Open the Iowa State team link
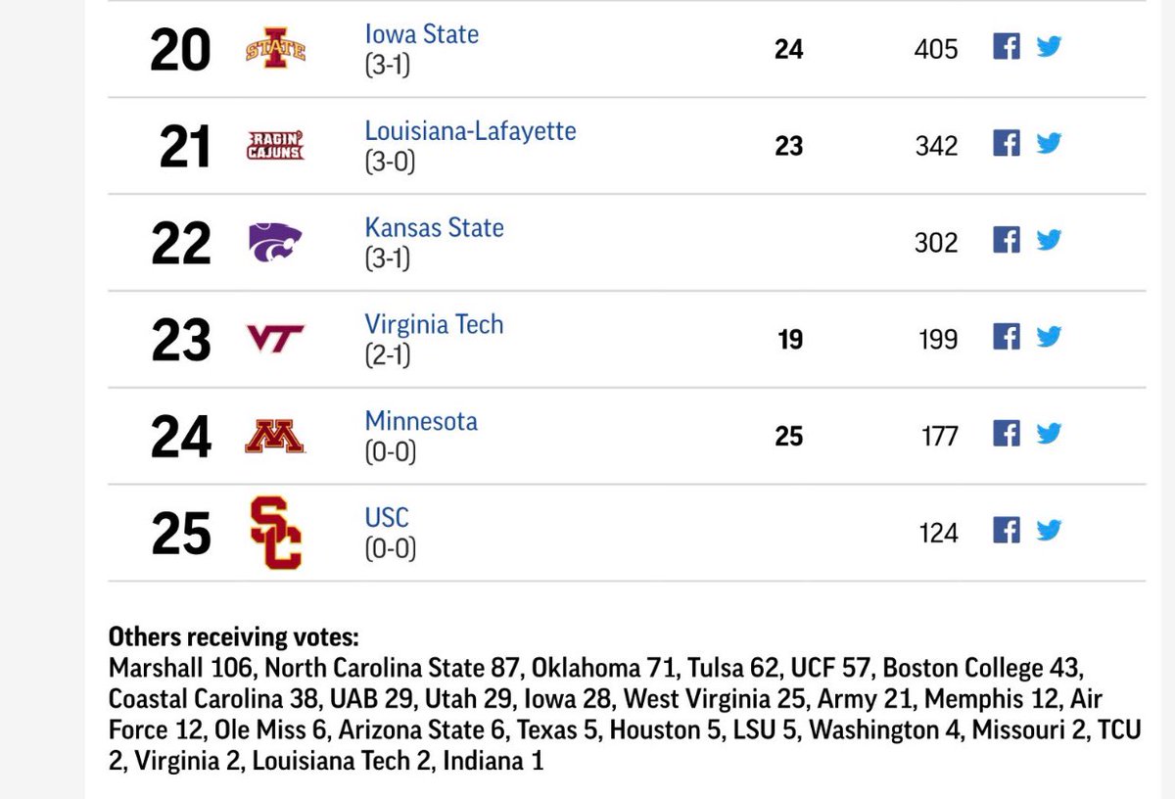This screenshot has height=799, width=1175. 422,34
